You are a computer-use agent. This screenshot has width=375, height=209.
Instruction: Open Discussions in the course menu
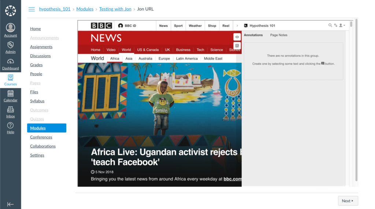coord(40,56)
